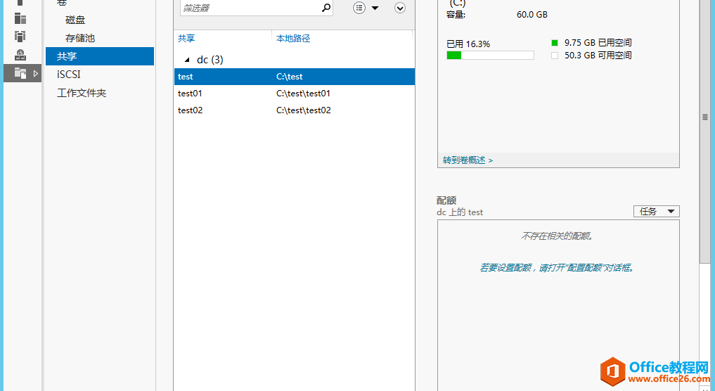The width and height of the screenshot is (715, 391).
Task: Select 磁盘 in navigation pane
Action: tap(75, 20)
